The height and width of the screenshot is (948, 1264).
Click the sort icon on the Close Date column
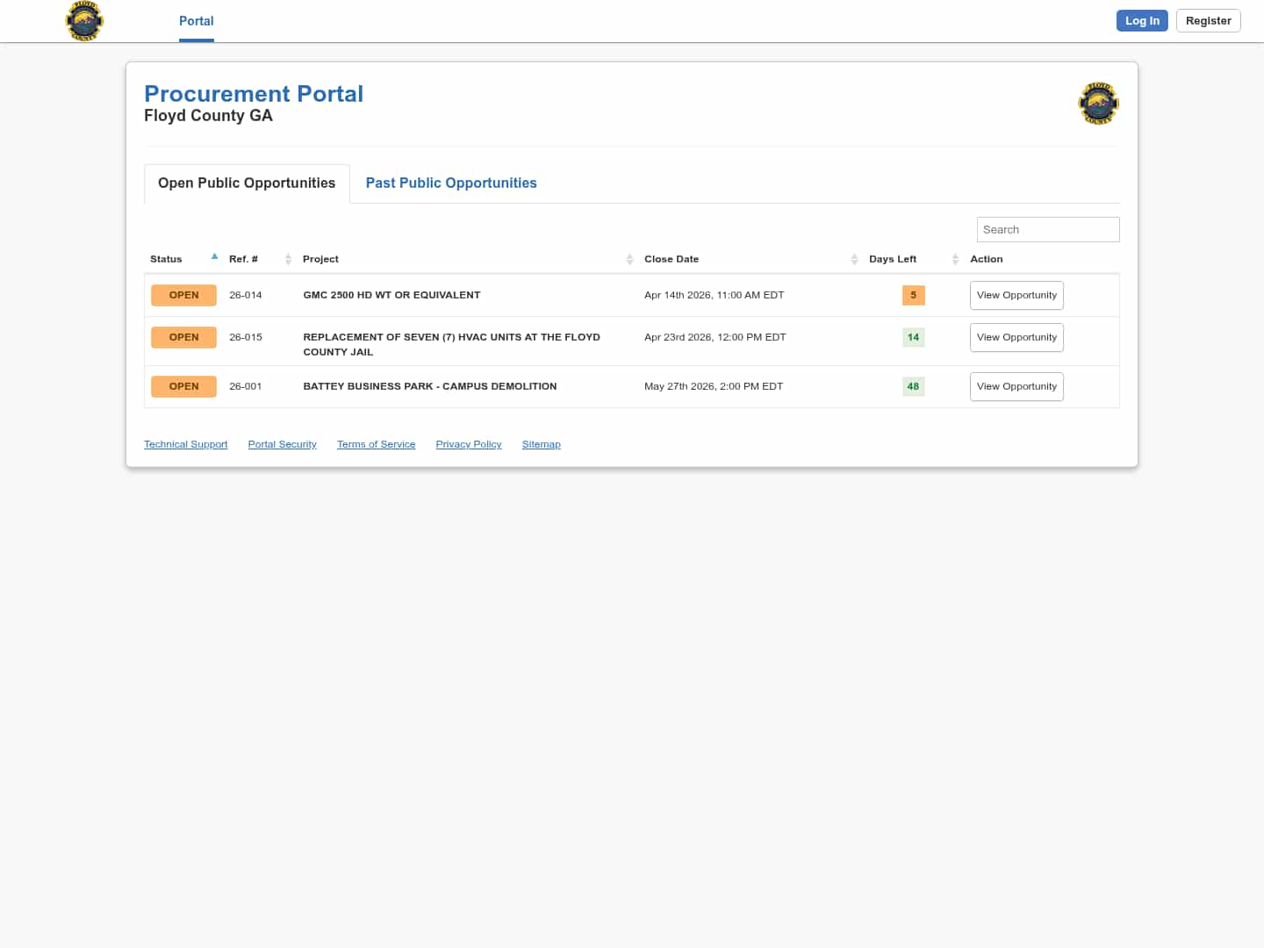point(854,259)
